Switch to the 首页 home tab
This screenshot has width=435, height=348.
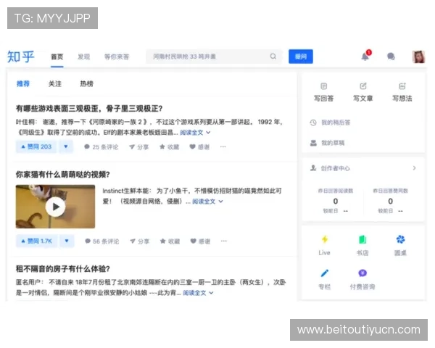pyautogui.click(x=57, y=57)
